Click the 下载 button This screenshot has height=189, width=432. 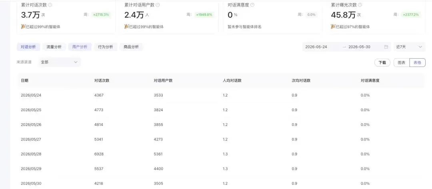[382, 63]
